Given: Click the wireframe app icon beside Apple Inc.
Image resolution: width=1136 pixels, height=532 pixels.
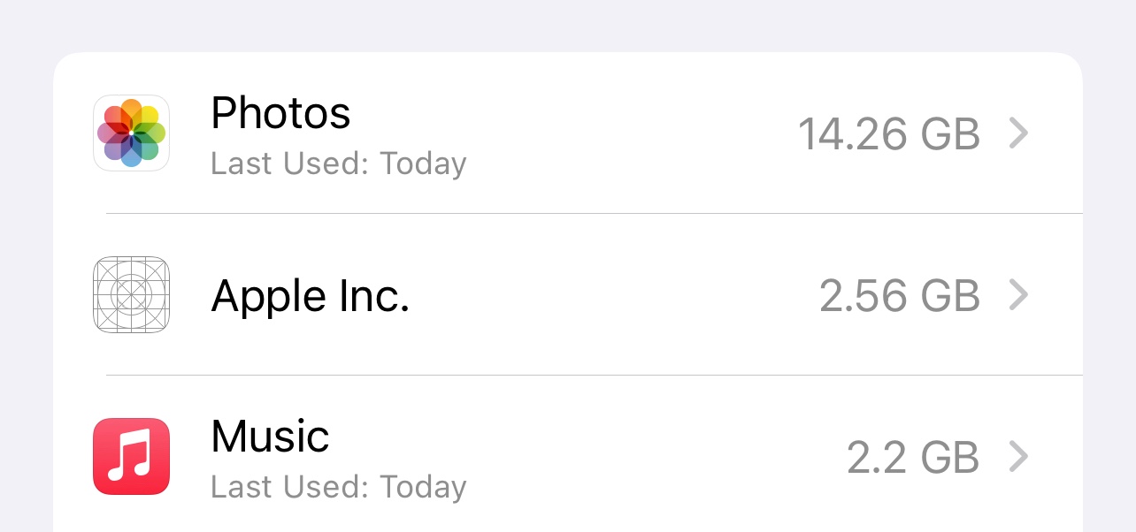Looking at the screenshot, I should pos(131,294).
